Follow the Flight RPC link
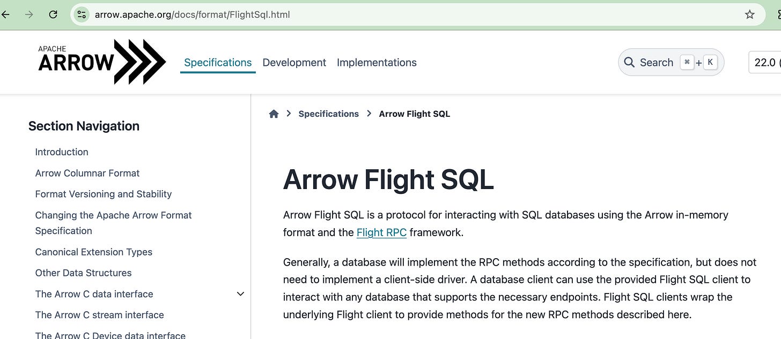The height and width of the screenshot is (339, 781). 381,232
